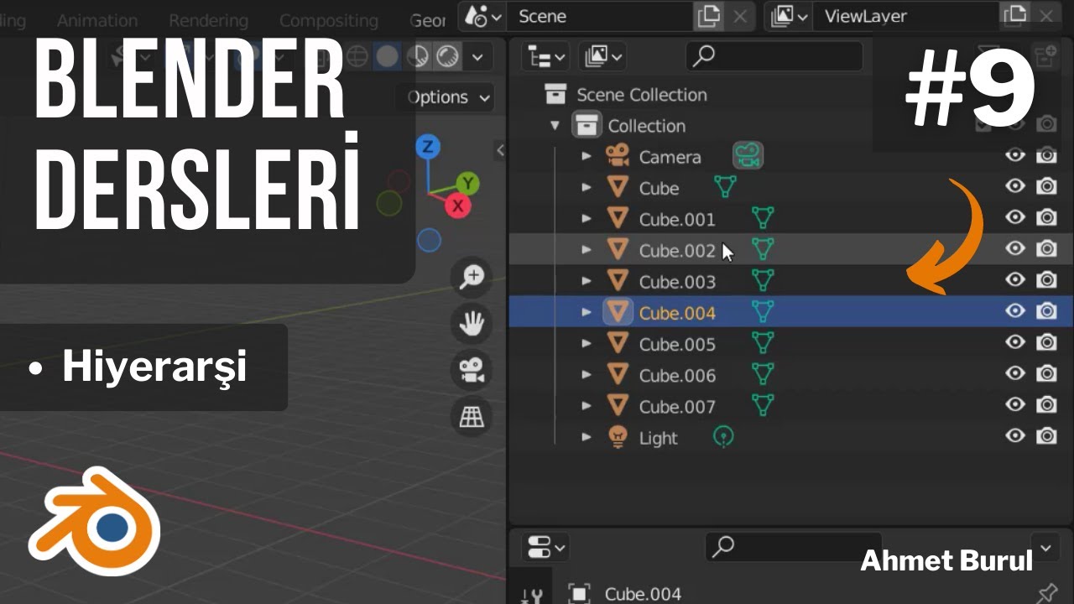
Task: Click the ViewLayer name field
Action: click(906, 16)
